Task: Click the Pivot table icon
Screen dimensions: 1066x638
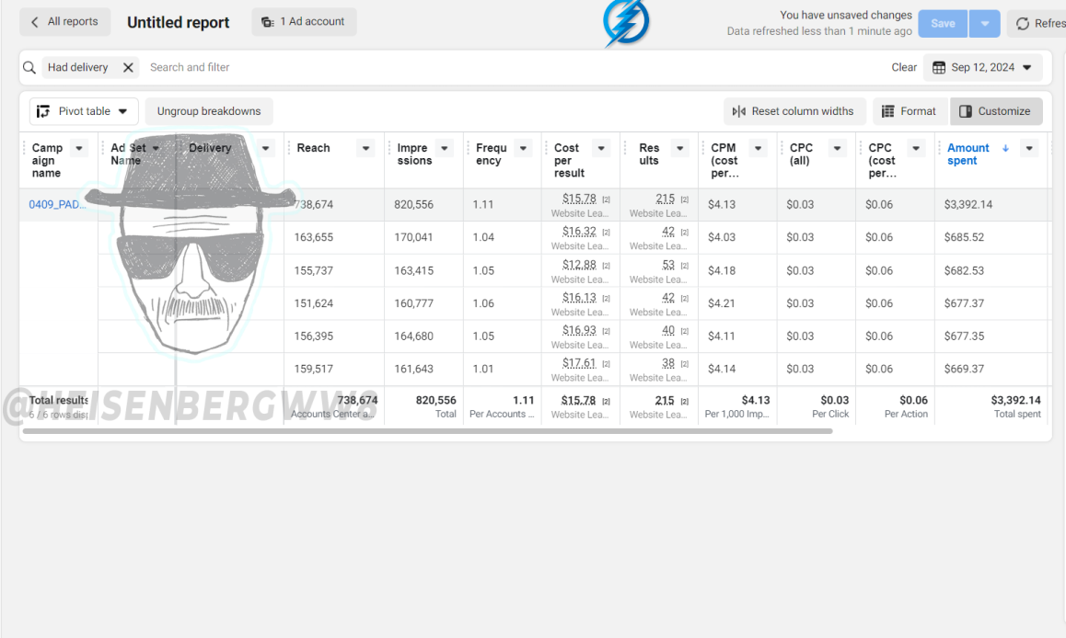Action: coord(43,111)
